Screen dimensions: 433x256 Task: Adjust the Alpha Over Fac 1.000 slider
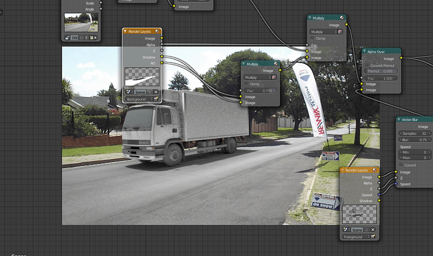(381, 78)
